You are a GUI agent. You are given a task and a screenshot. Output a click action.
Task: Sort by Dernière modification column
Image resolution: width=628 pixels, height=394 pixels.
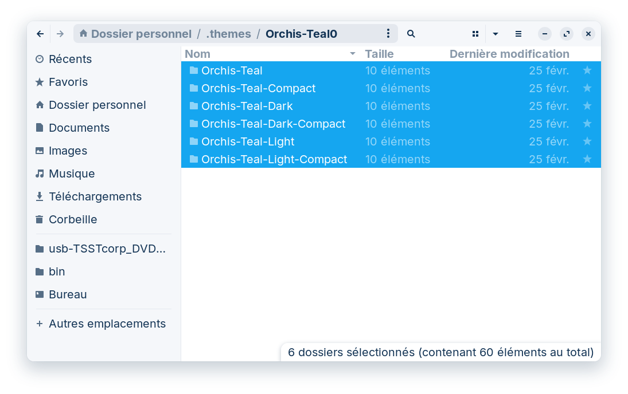(x=509, y=54)
